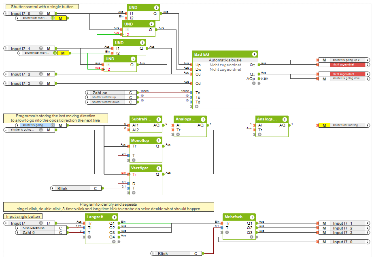Select the Klick Dauerklick constant

[x=35, y=228]
